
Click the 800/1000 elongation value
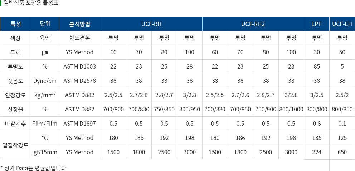pos(291,110)
